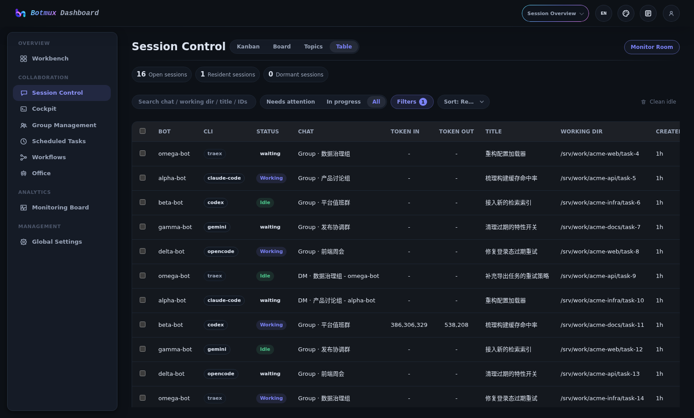Open the Sort dropdown
This screenshot has height=418, width=694.
[464, 102]
